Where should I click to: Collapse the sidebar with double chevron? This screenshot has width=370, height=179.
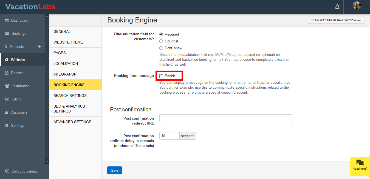pos(7,171)
